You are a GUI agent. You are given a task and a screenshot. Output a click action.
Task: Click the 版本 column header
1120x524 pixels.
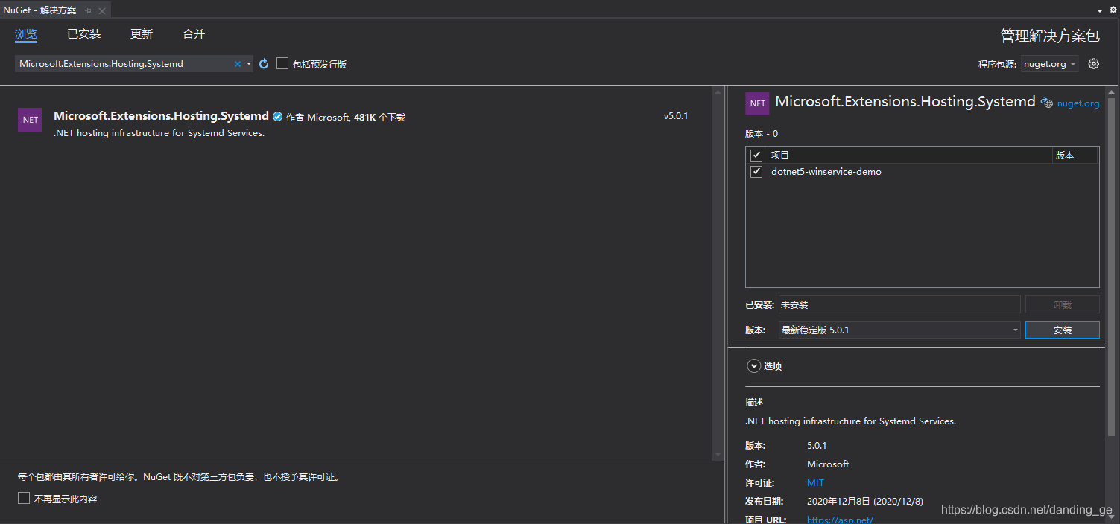click(x=1075, y=156)
